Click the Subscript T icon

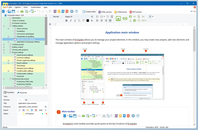79,21
